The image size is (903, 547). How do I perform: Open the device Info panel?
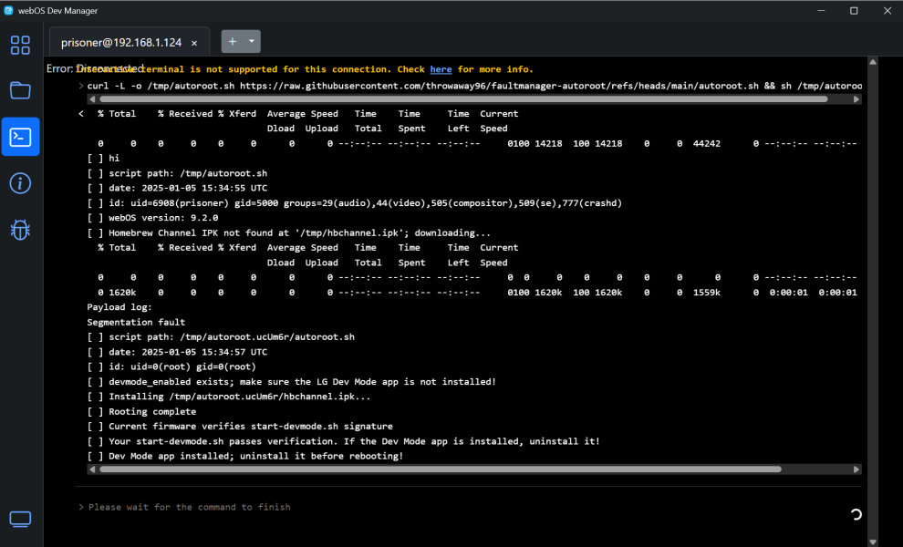20,183
